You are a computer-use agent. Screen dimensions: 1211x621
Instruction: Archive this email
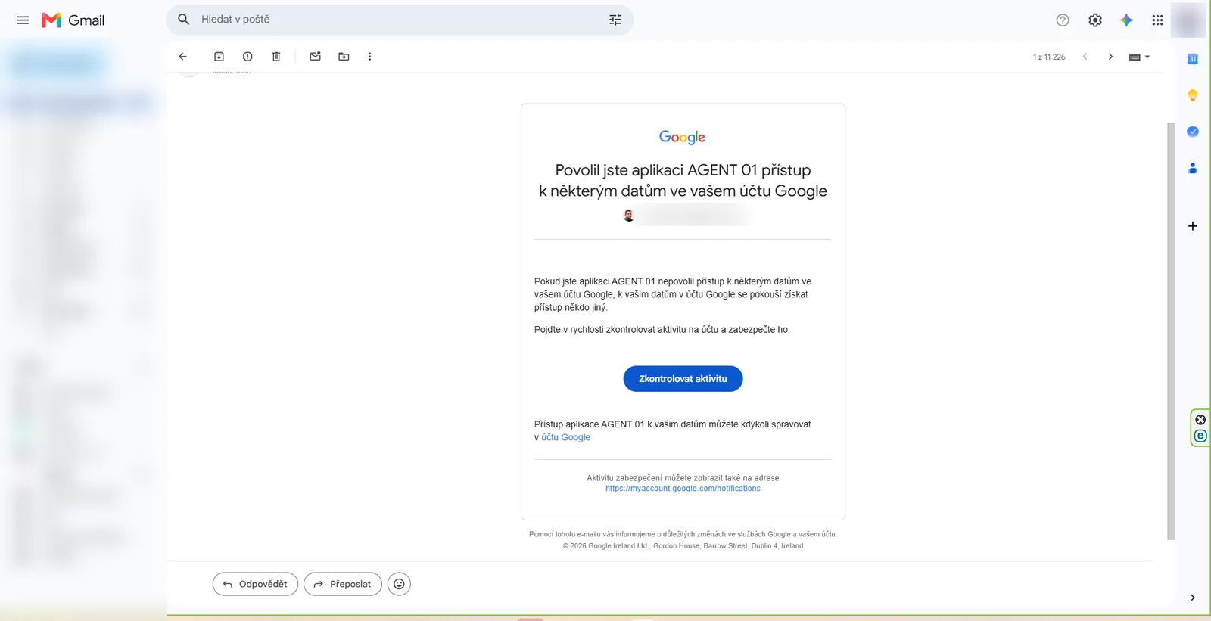point(219,57)
